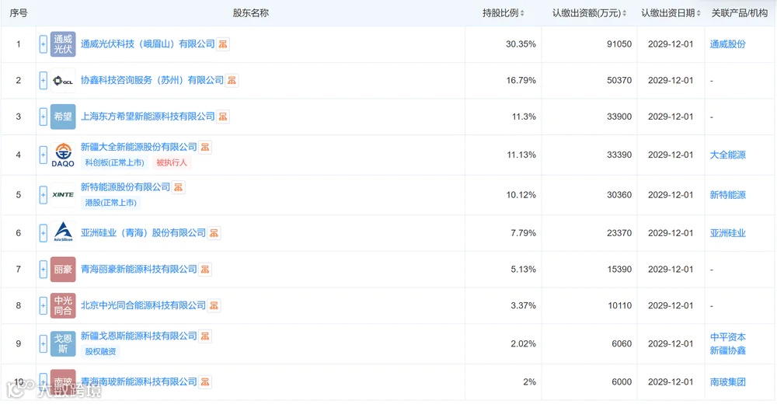Click the 戈恩斯 company logo
The width and height of the screenshot is (777, 404).
(x=63, y=343)
